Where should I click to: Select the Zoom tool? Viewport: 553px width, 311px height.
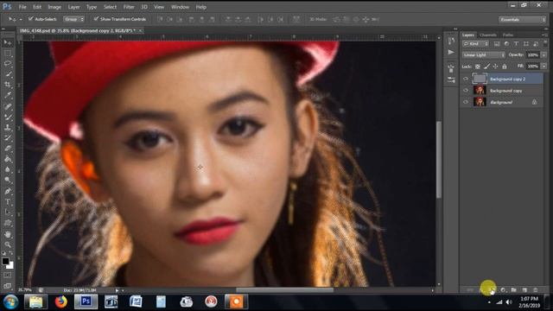[8, 244]
